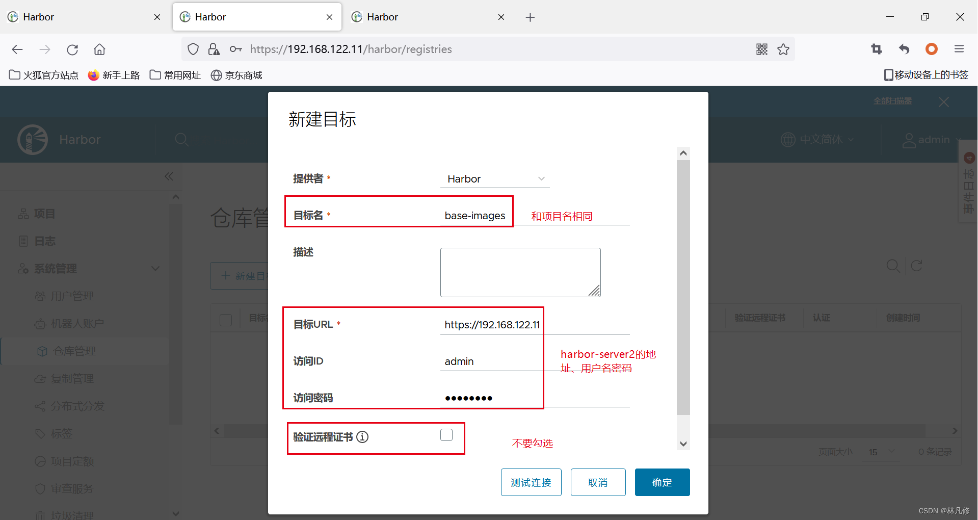Open the 中文简体 language dropdown
978x520 pixels.
click(817, 140)
